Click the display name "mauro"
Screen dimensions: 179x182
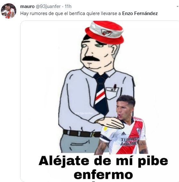(27, 6)
